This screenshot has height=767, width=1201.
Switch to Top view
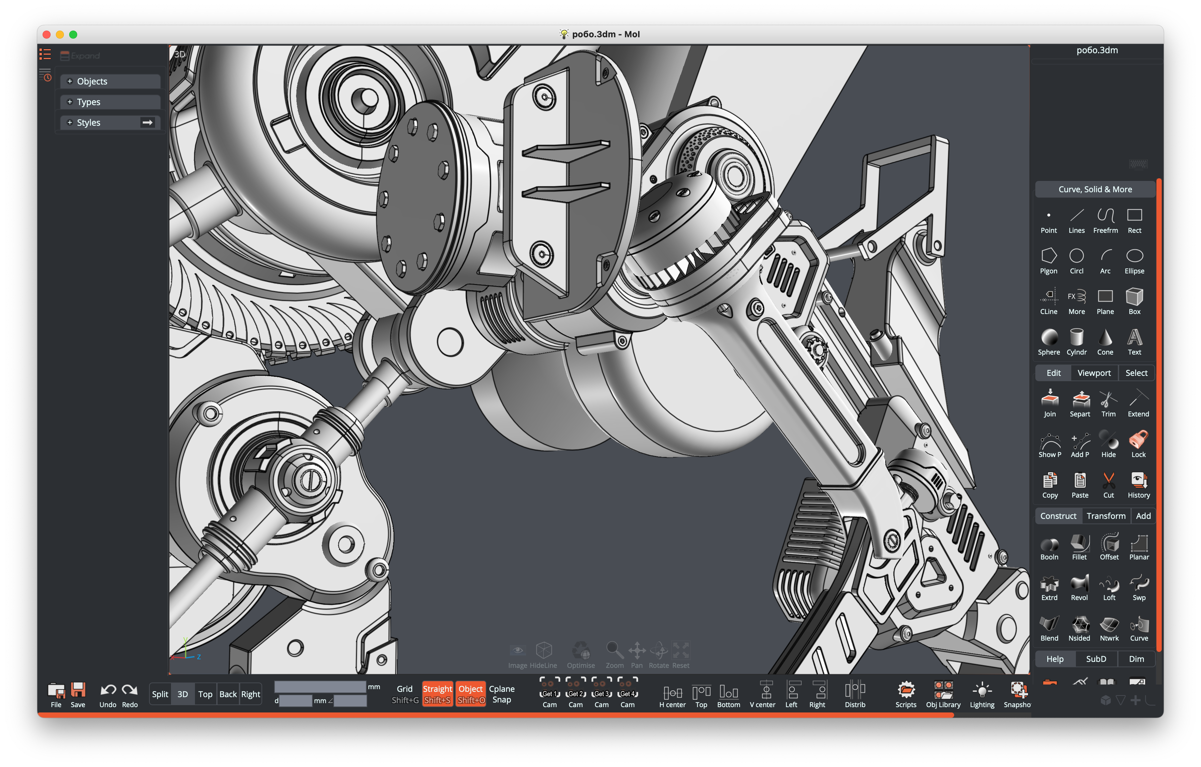pyautogui.click(x=205, y=694)
